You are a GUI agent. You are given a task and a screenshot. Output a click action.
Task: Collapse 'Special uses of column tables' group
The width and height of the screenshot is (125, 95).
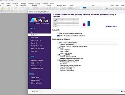pos(58,60)
